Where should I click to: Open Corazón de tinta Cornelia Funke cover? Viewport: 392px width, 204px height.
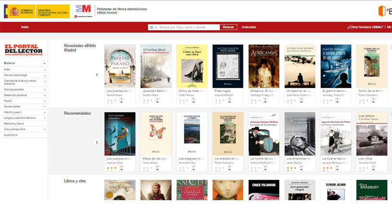click(x=192, y=190)
